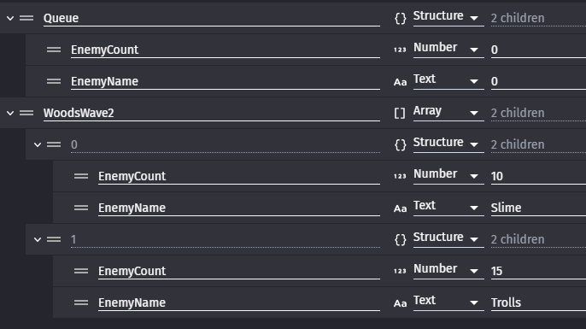Open the Structure type dropdown of element 0

[x=448, y=144]
